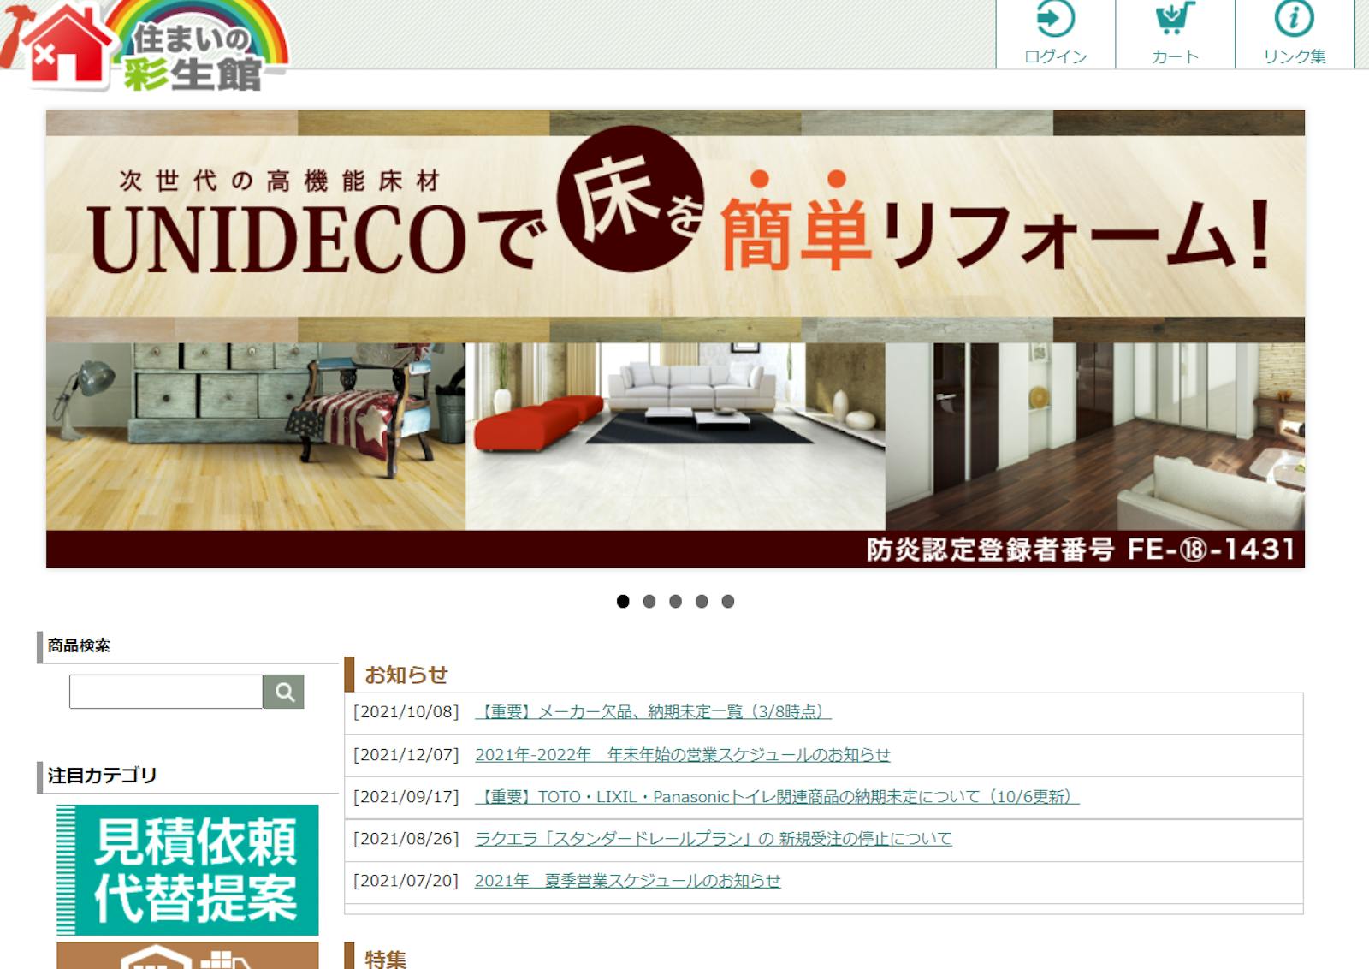The image size is (1369, 969).
Task: Click the brown warehouse truck category banner
Action: pyautogui.click(x=187, y=956)
